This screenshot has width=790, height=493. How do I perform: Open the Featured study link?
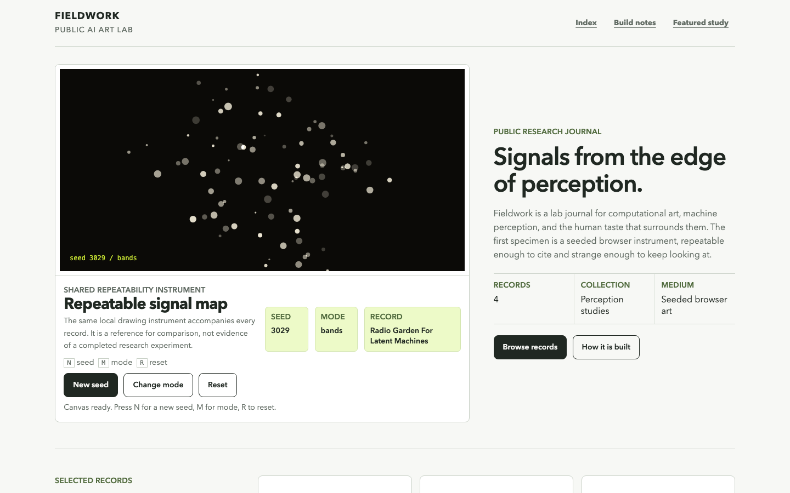[701, 22]
